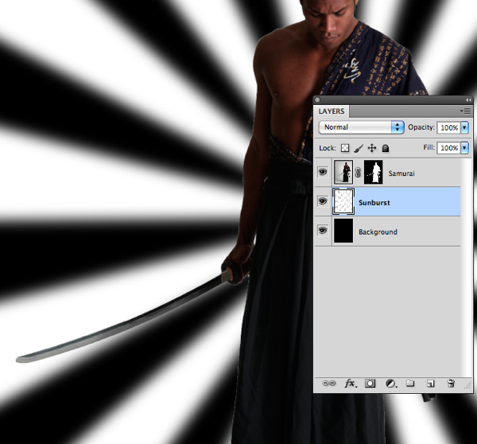Screen dimensions: 477x444
Task: Open the Normal blend mode dropdown
Action: click(x=362, y=127)
